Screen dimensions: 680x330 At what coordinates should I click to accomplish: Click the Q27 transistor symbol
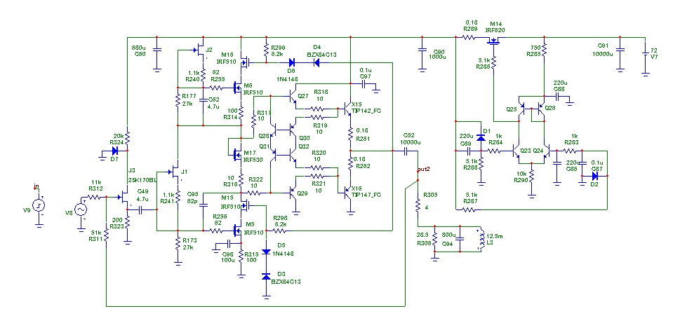tap(293, 97)
